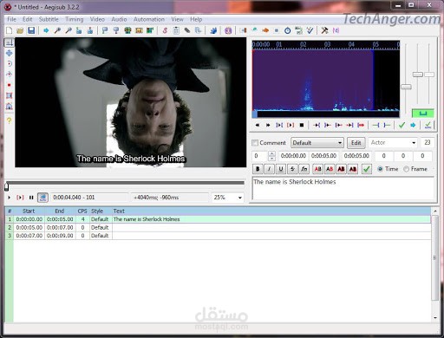
Task: Tick the Comment checkbox
Action: tap(255, 143)
